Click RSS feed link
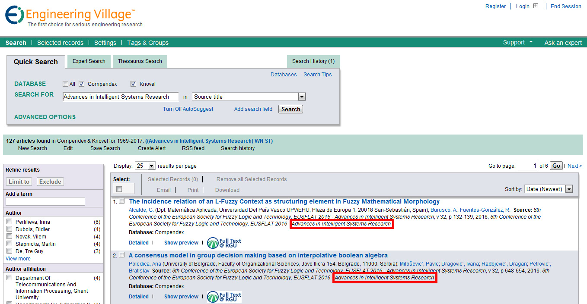Screen dimensions: 587x304 193,148
